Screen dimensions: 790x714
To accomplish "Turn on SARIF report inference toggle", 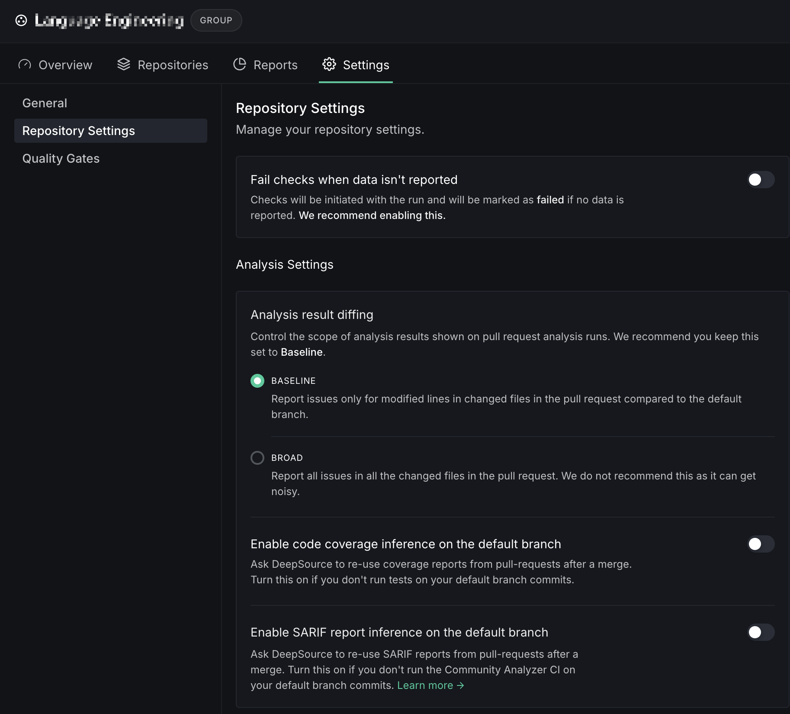I will (761, 632).
